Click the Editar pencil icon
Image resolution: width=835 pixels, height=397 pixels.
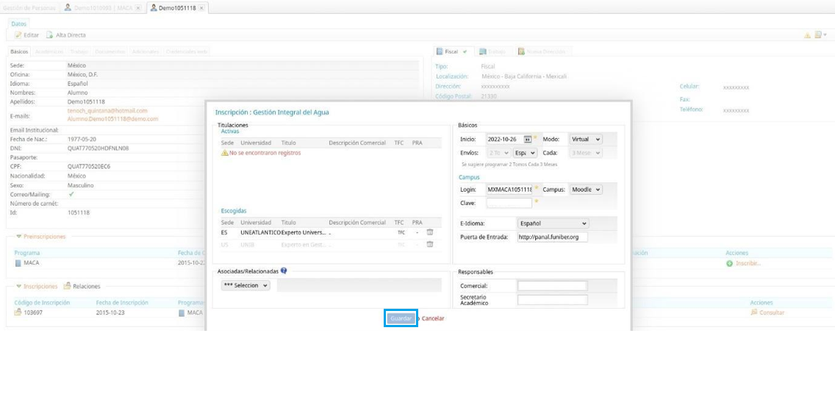(18, 35)
